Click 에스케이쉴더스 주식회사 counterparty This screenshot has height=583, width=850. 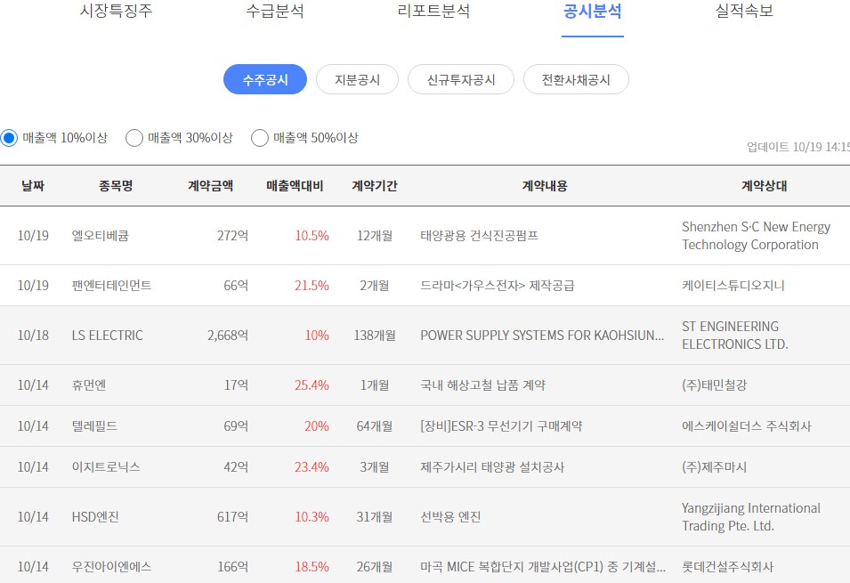point(747,426)
